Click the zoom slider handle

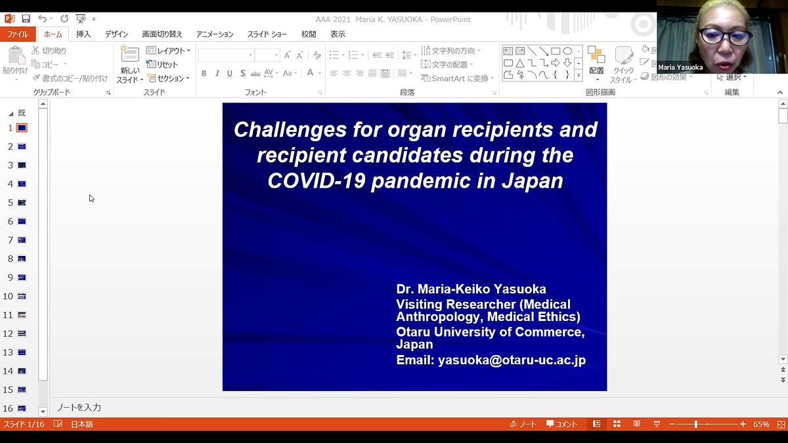[x=696, y=425]
